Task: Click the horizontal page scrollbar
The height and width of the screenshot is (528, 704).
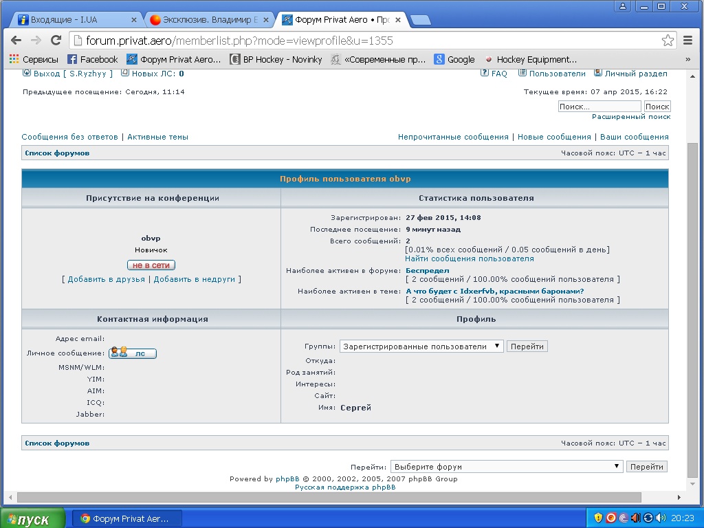Action: (x=330, y=497)
